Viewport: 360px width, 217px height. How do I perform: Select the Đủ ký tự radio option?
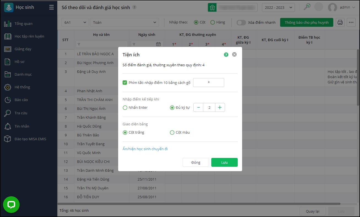(x=172, y=108)
